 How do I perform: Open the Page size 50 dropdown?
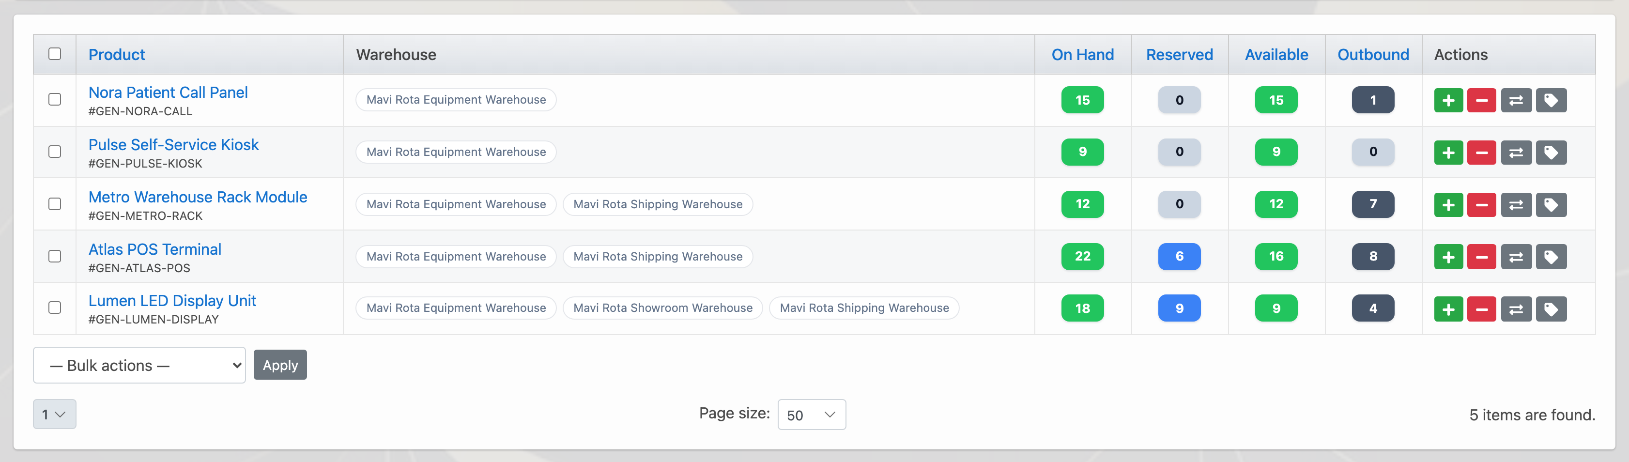point(811,415)
